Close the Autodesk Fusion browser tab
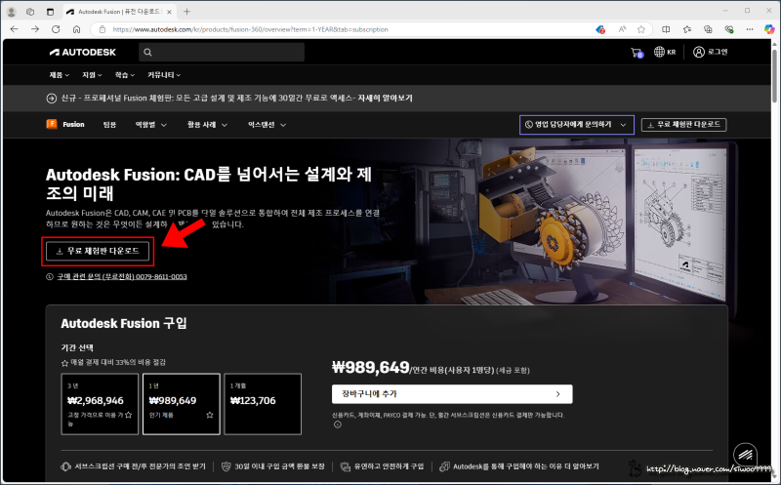781x485 pixels. [169, 12]
